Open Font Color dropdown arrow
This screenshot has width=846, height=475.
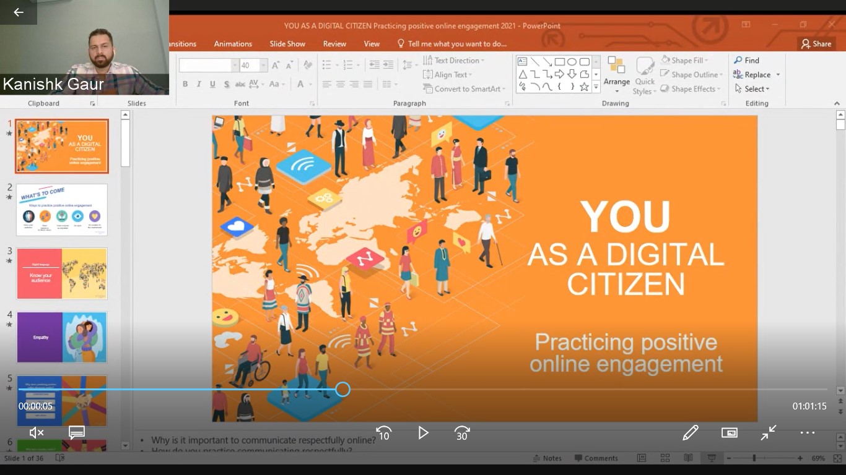click(310, 84)
